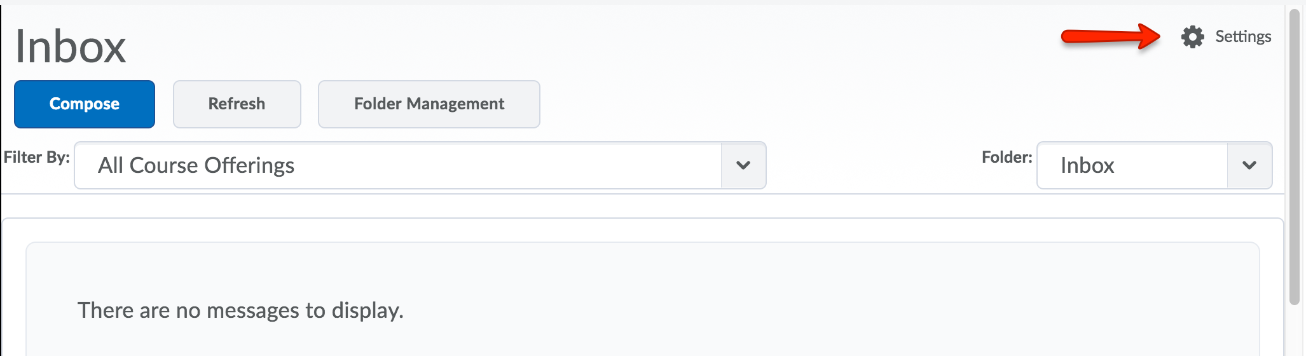Click the 'Folder:' label
This screenshot has width=1306, height=356.
(1007, 157)
